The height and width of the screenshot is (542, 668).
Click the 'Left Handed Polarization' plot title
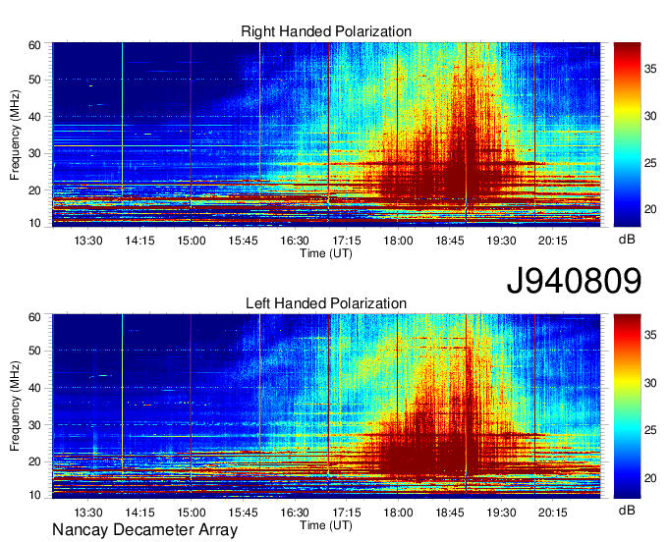(x=326, y=303)
